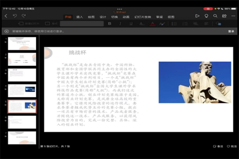239x159 pixels.
Task: Dismiss the sign-in notice with X icon
Action: pyautogui.click(x=6, y=31)
